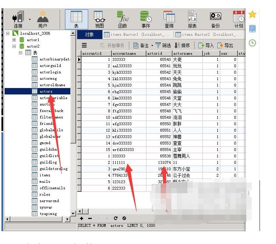This screenshot has height=244, width=276.
Task: Open the connection dropdown arrow
Action: (x=30, y=19)
